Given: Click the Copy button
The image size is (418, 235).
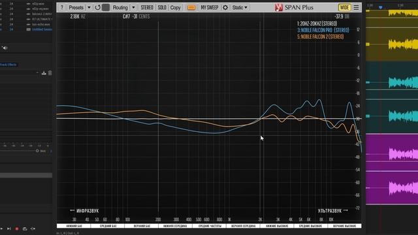Looking at the screenshot, I should [175, 7].
